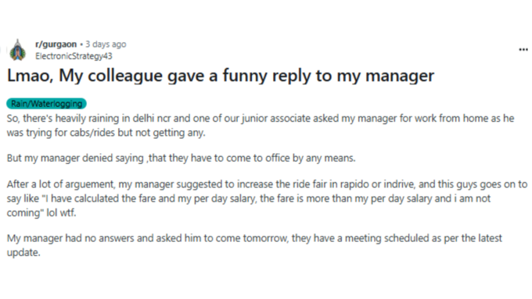Click the word "update." ending the post
Screen dimensions: 532x299
[x=23, y=253]
